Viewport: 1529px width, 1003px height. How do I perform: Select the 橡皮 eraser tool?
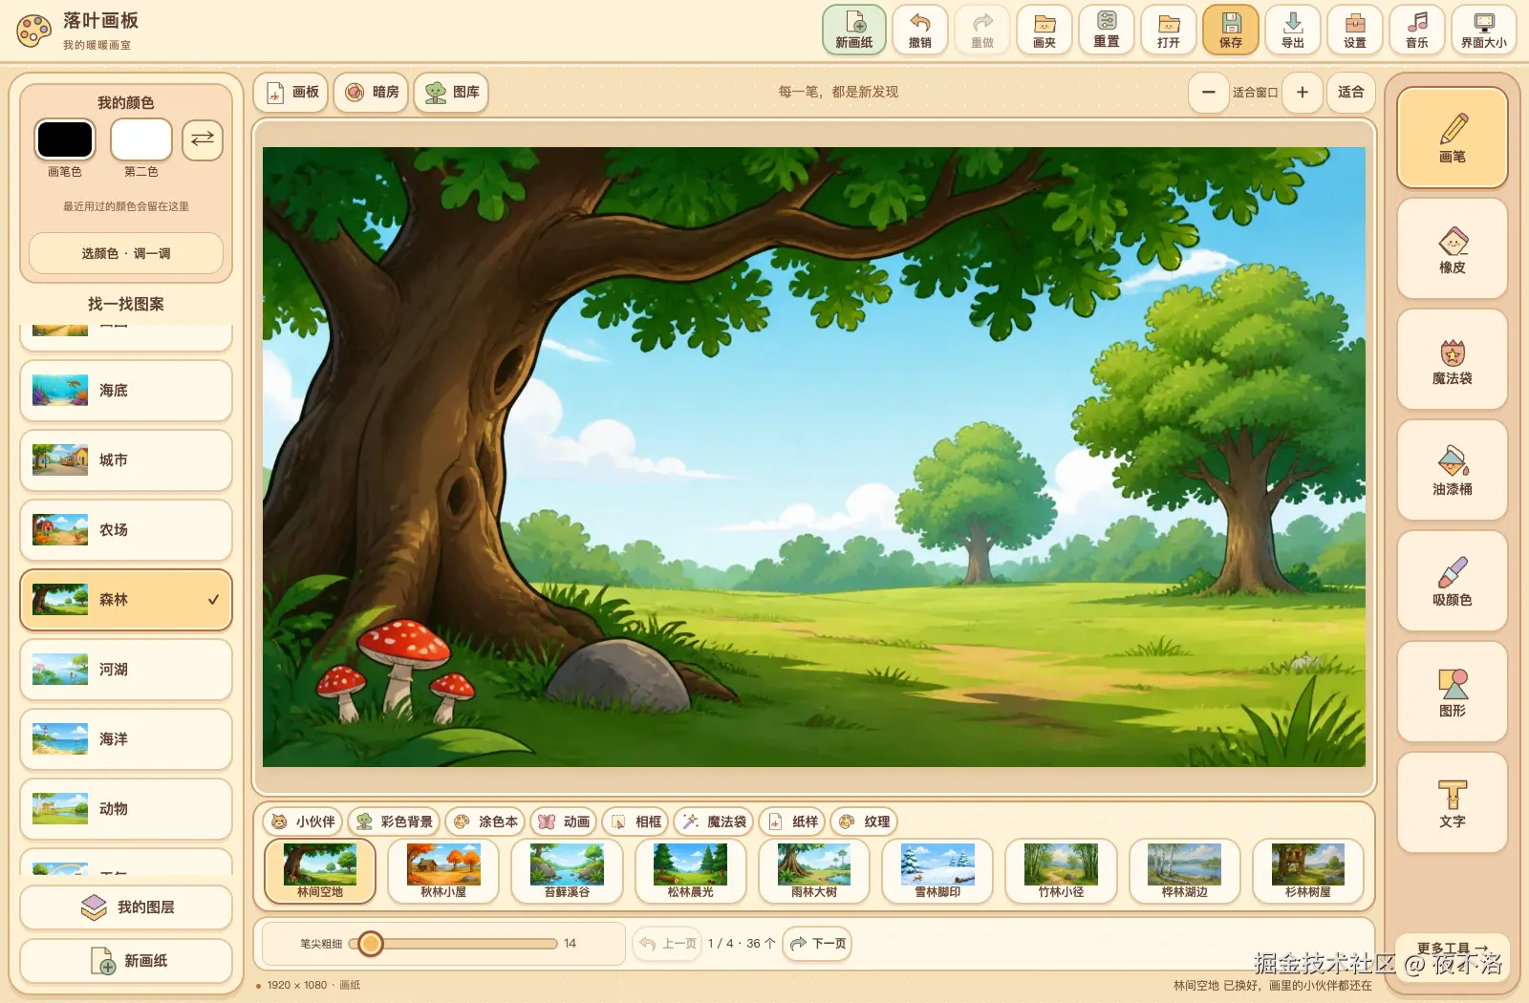click(1453, 248)
